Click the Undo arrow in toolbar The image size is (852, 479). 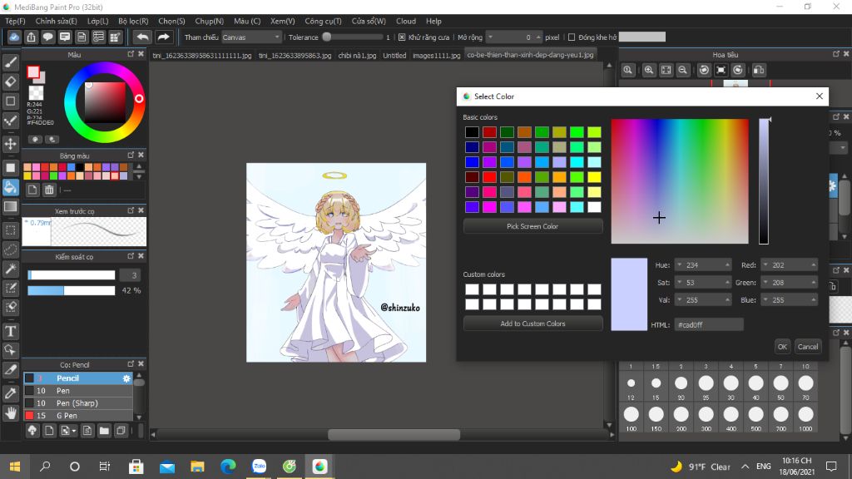click(x=142, y=37)
